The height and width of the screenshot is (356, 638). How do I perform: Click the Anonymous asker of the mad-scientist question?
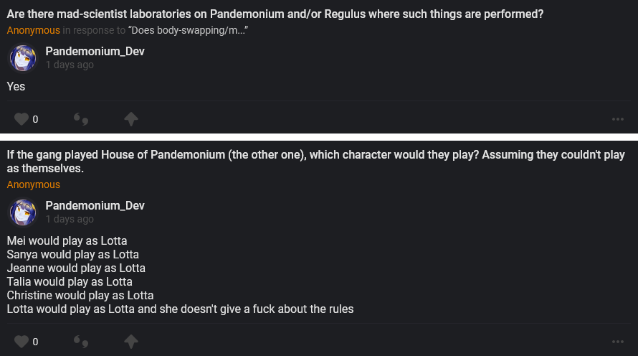point(33,30)
